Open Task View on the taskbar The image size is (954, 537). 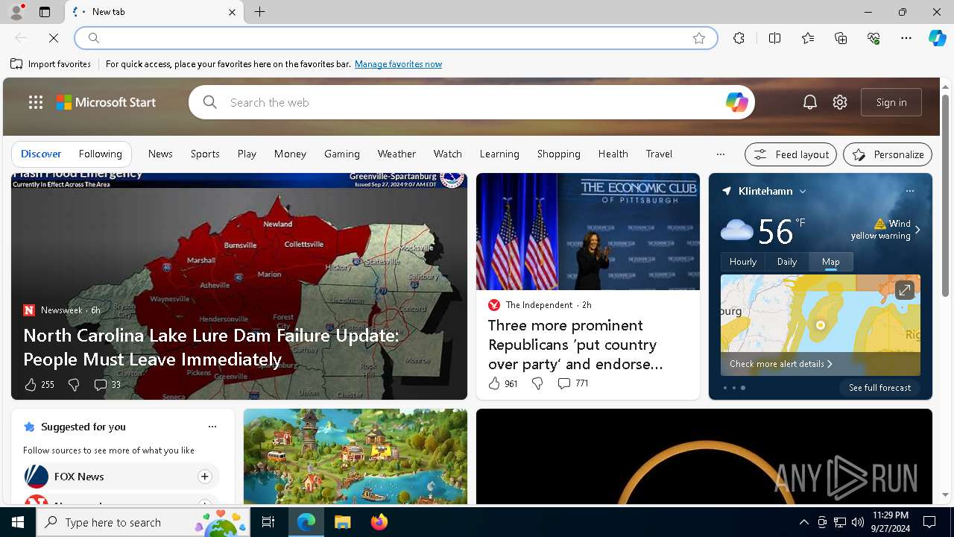268,522
